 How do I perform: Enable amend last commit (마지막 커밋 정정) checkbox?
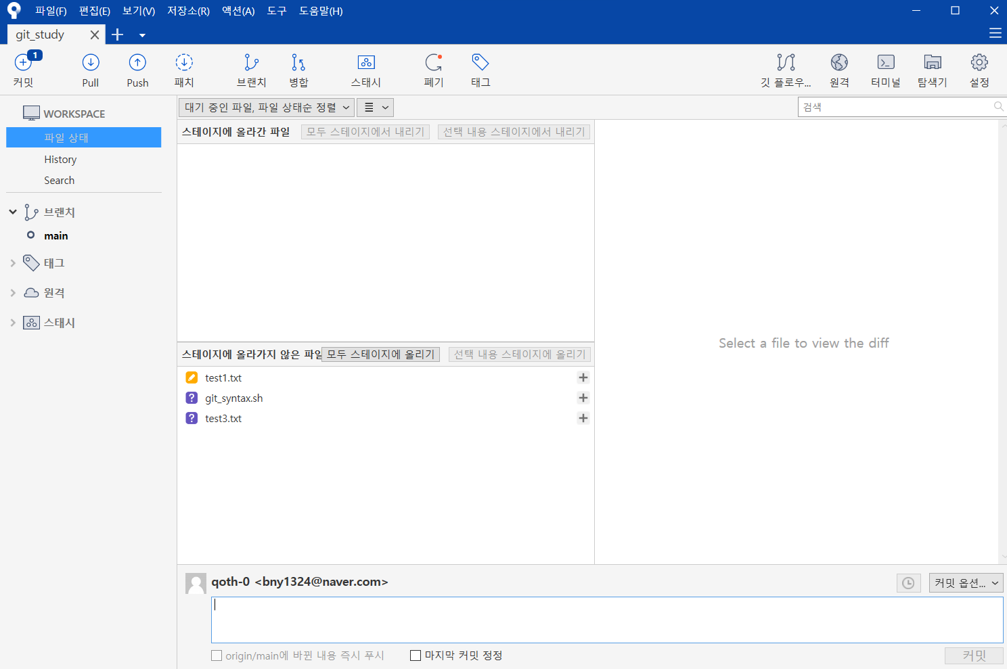click(416, 655)
